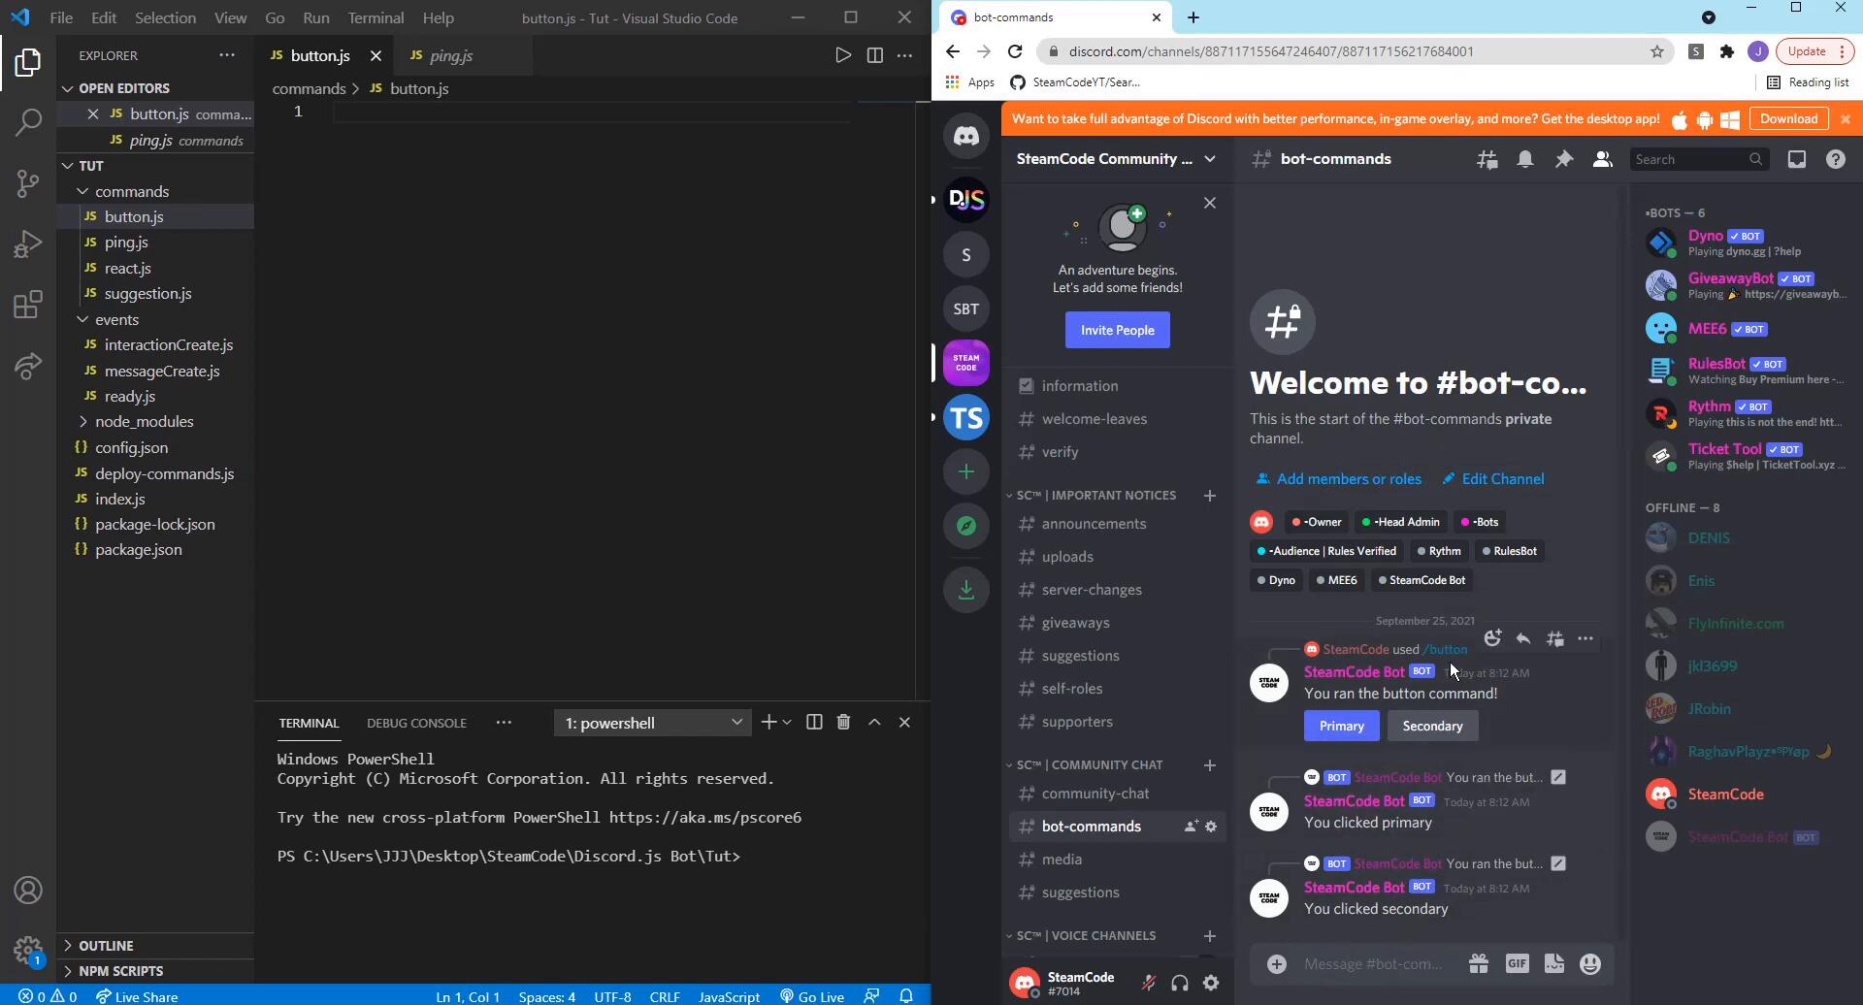1863x1005 pixels.
Task: Open Discord notification settings bell
Action: 1524,159
